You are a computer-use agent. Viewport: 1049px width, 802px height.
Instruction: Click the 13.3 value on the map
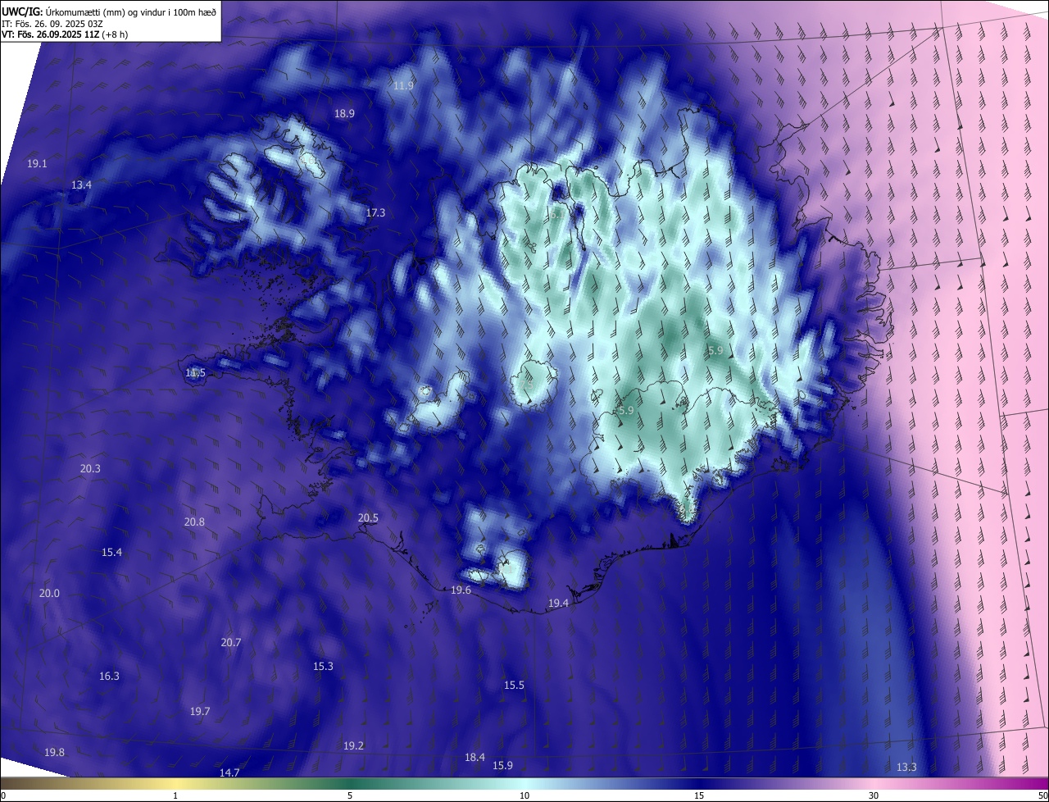pyautogui.click(x=906, y=768)
